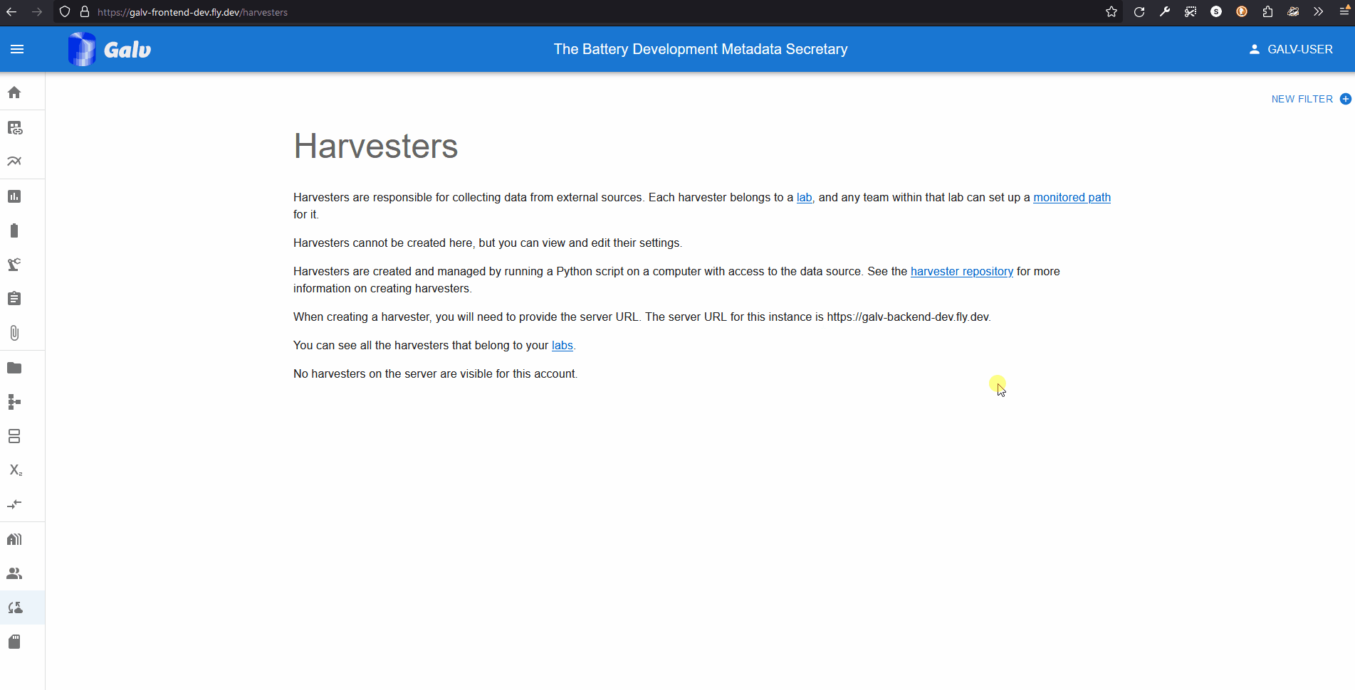The image size is (1355, 690).
Task: Open the folder icon in the sidebar
Action: [14, 367]
